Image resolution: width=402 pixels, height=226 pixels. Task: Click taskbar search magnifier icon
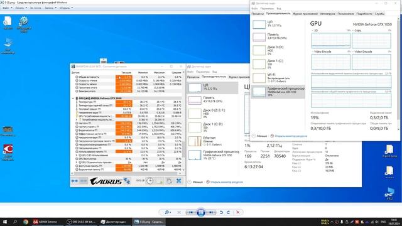tap(15, 222)
